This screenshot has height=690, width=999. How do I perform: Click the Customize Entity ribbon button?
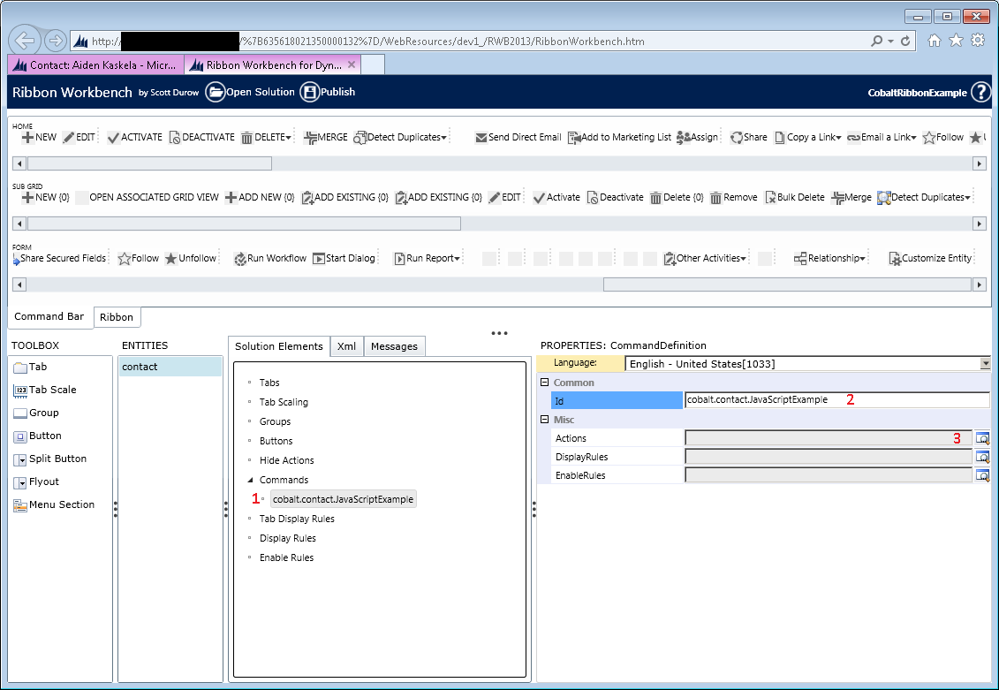coord(930,258)
